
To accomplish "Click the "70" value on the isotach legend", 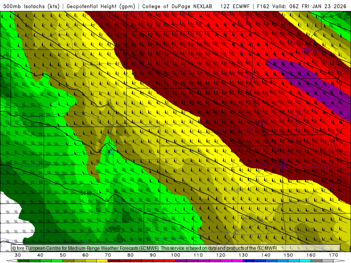I will (x=108, y=255).
